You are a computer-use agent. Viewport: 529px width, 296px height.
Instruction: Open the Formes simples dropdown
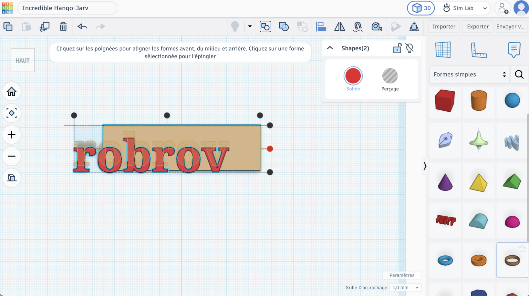(x=470, y=75)
